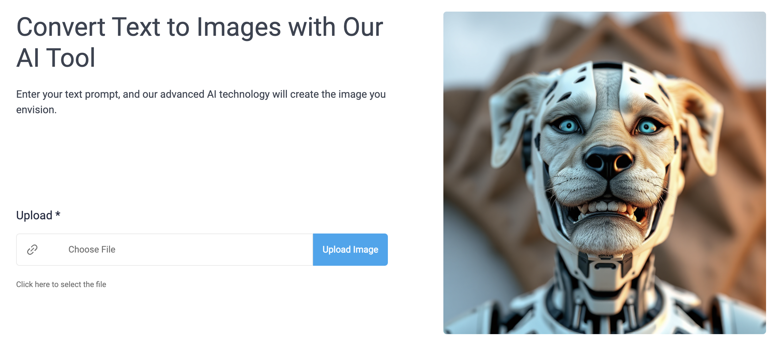This screenshot has height=338, width=768.
Task: Select the Choose File placeholder text
Action: pos(92,250)
